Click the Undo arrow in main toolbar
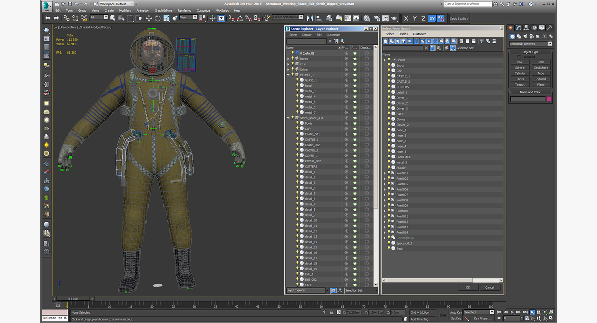 point(48,18)
